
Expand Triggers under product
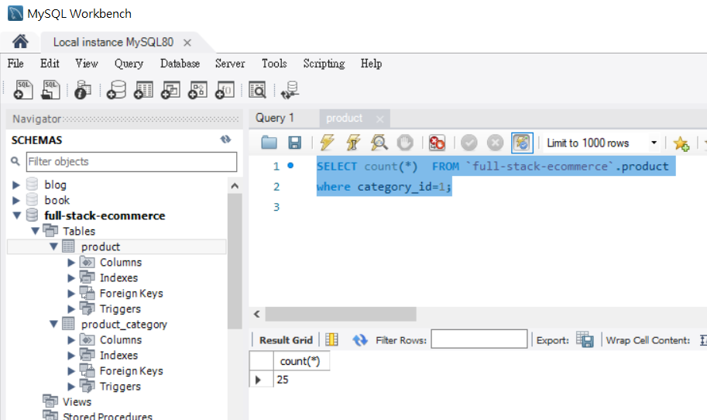[71, 309]
